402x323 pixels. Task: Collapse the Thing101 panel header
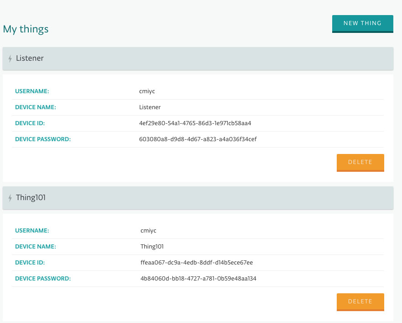[x=198, y=198]
